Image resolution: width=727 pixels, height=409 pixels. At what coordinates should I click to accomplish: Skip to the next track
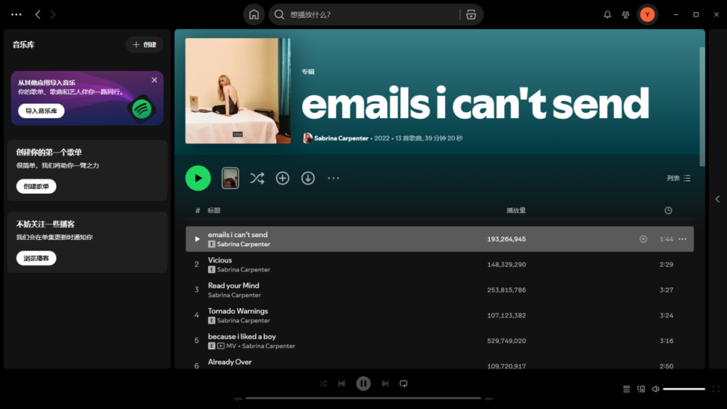[385, 384]
